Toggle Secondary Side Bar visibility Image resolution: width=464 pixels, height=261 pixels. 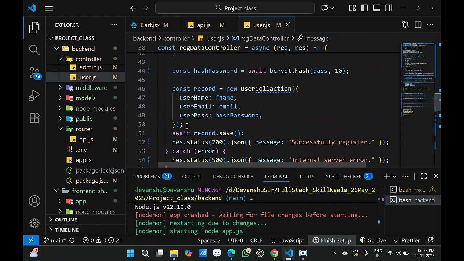pos(389,8)
